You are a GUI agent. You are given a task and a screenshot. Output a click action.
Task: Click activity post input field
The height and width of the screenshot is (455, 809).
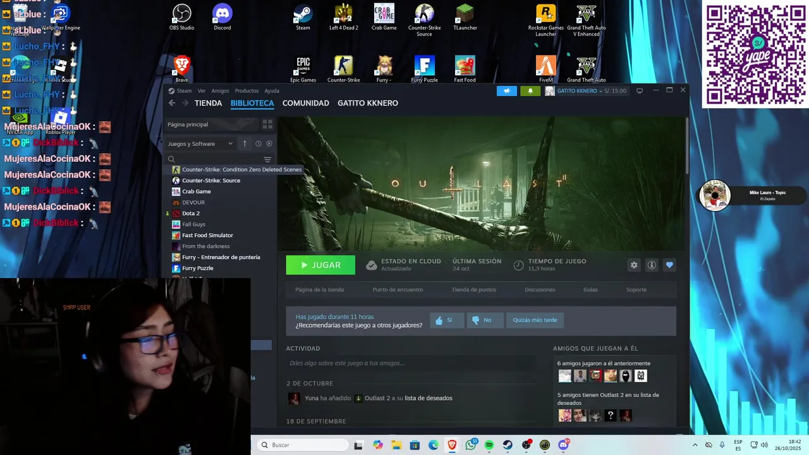pyautogui.click(x=411, y=363)
